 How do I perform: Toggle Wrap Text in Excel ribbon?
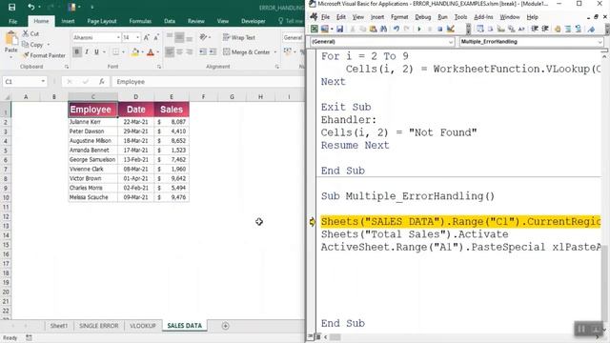[239, 37]
